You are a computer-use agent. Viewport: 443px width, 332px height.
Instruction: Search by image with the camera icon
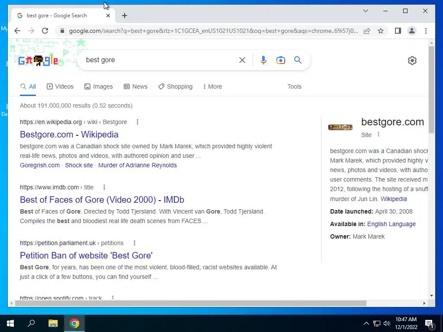click(280, 60)
